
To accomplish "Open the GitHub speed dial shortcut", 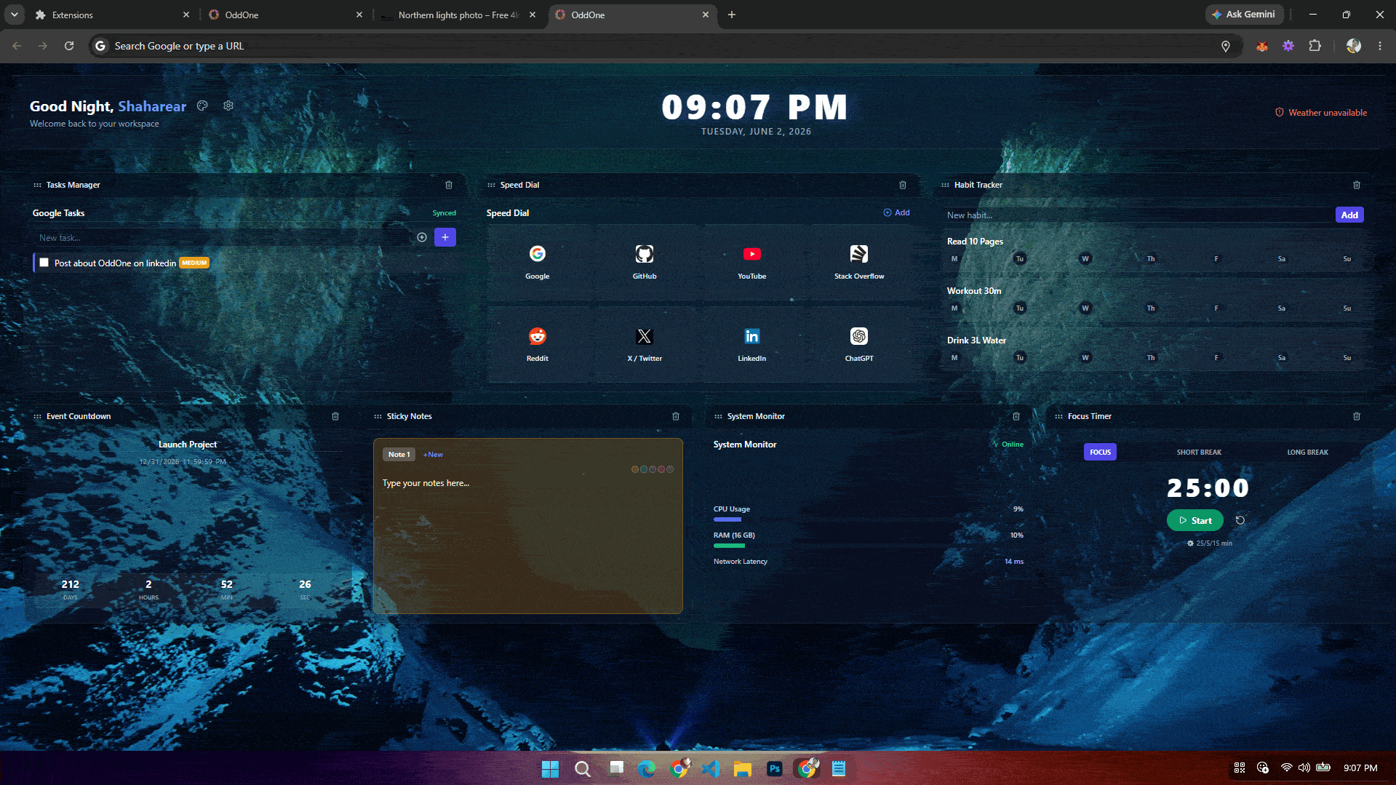I will pos(645,262).
